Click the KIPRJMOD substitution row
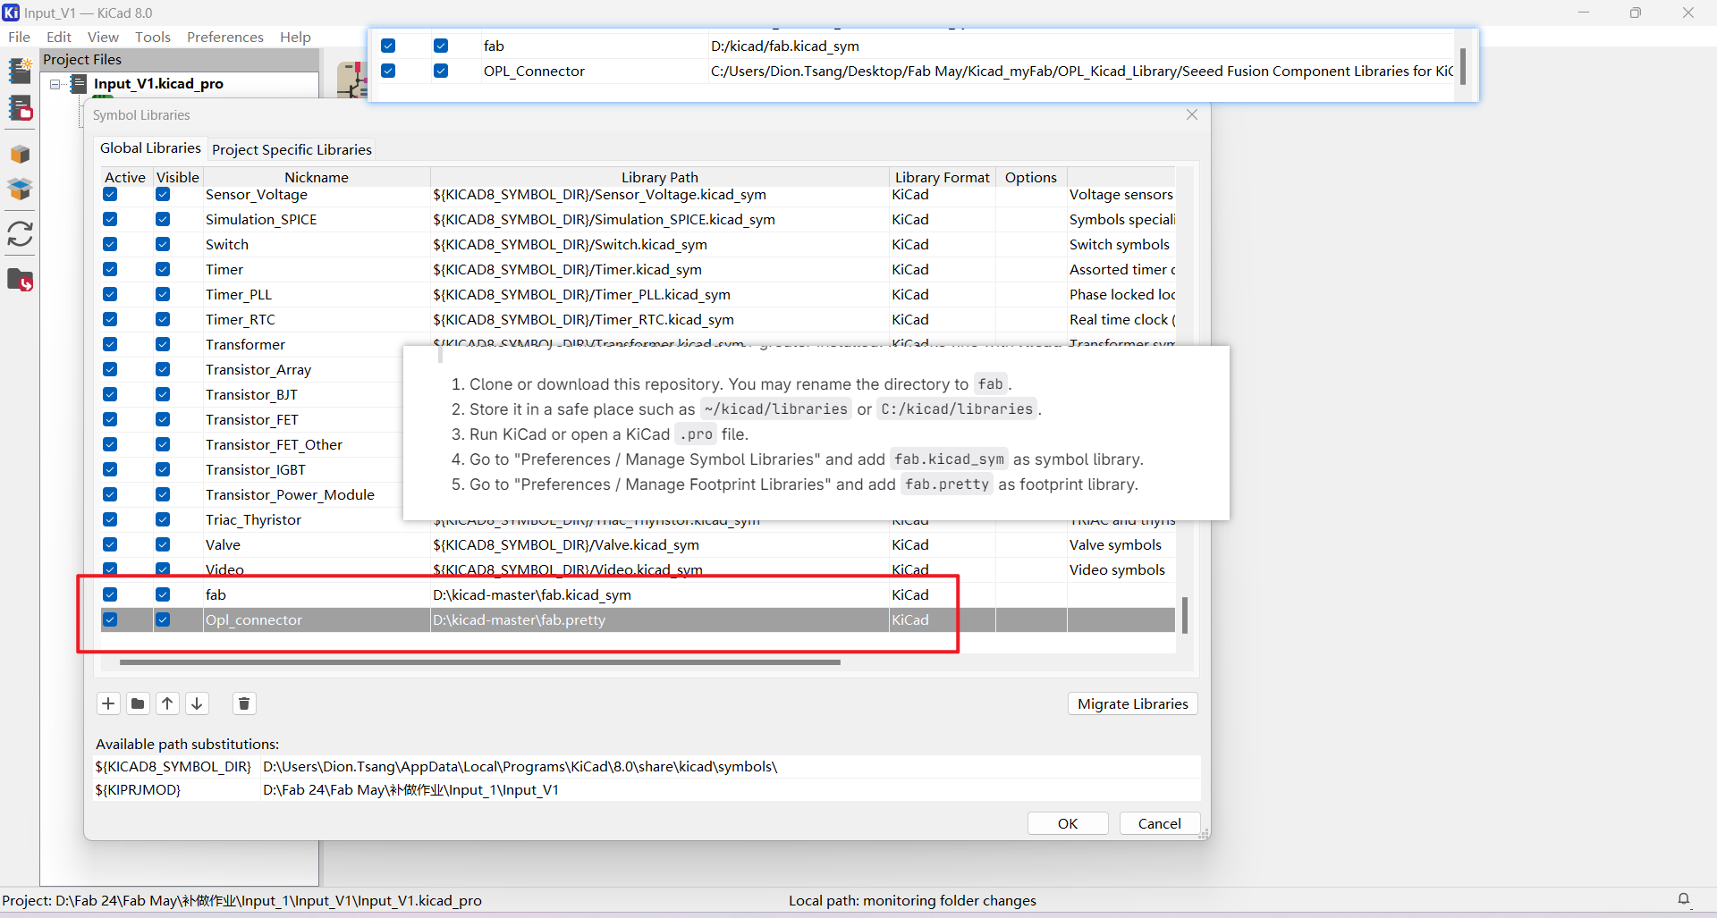 647,789
